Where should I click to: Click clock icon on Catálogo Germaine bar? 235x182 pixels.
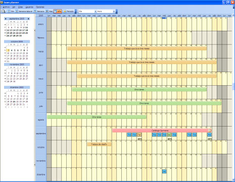[x=209, y=131]
